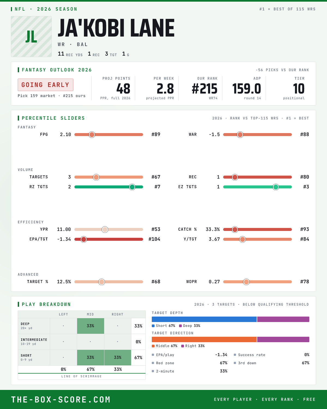Click the YPR slider handle
The width and height of the screenshot is (327, 409).
pyautogui.click(x=105, y=229)
